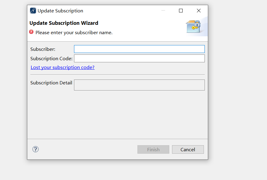267x180 pixels.
Task: Click the disabled Finish button
Action: pyautogui.click(x=153, y=149)
